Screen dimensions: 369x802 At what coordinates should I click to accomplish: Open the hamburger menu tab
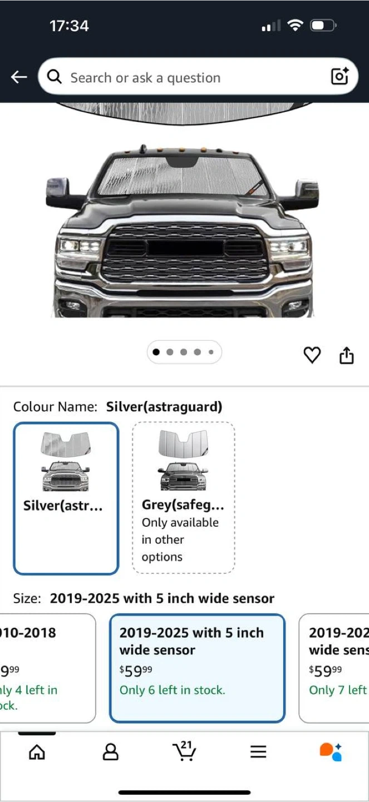pyautogui.click(x=258, y=752)
